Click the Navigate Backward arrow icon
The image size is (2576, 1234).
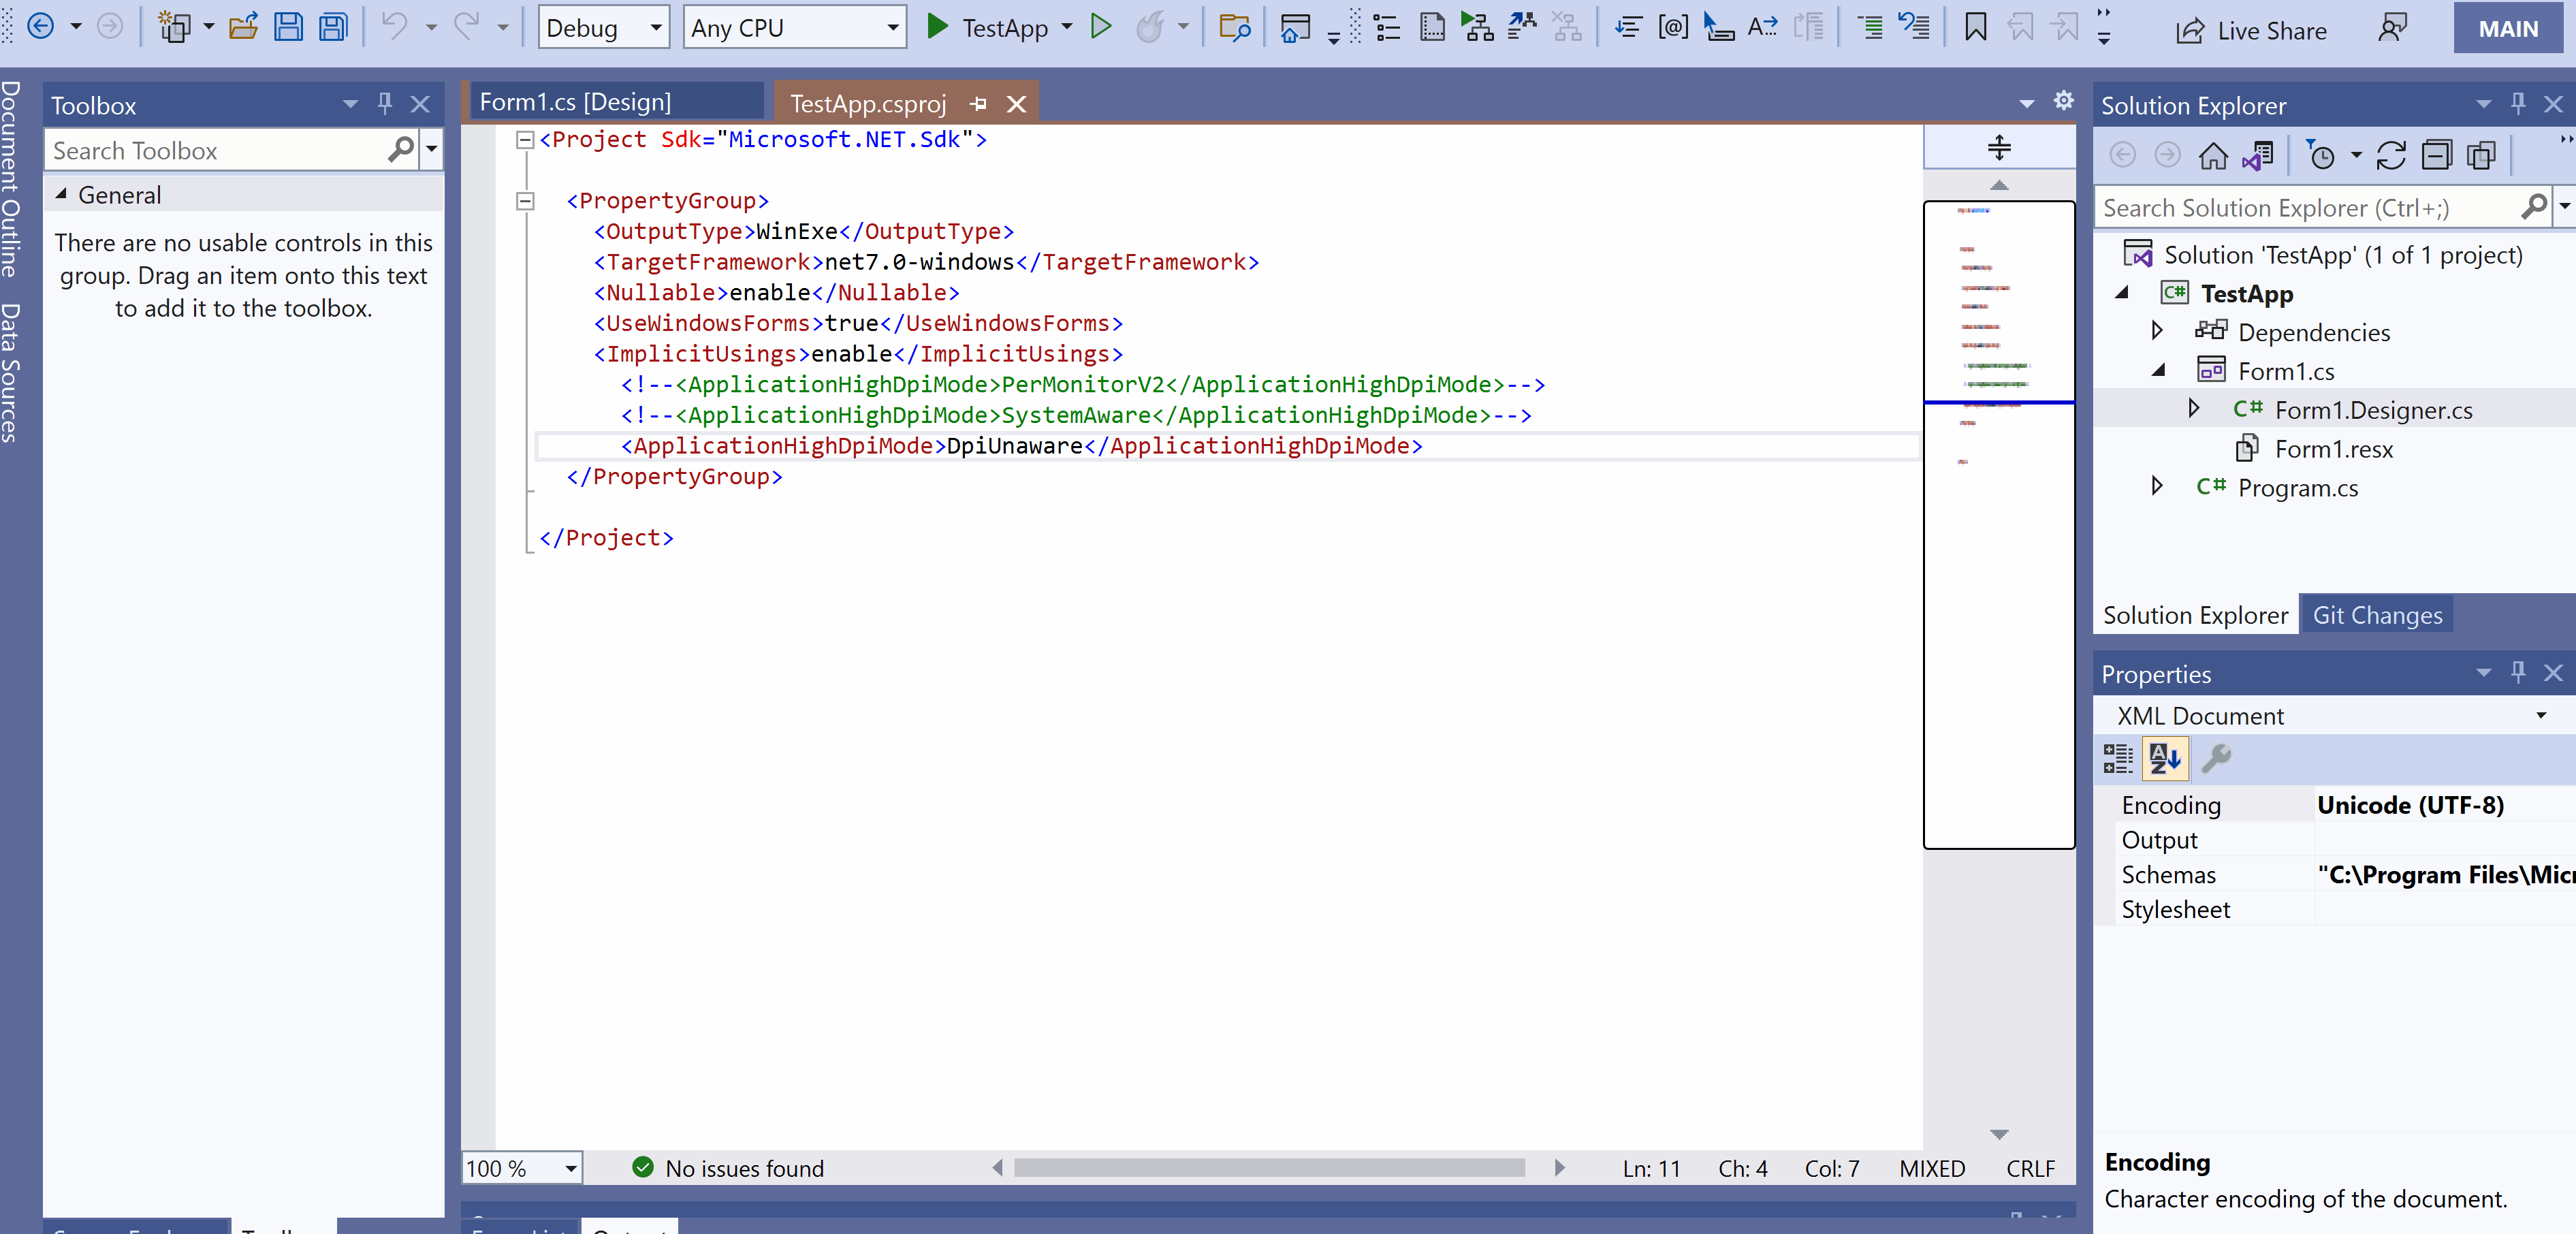click(40, 27)
